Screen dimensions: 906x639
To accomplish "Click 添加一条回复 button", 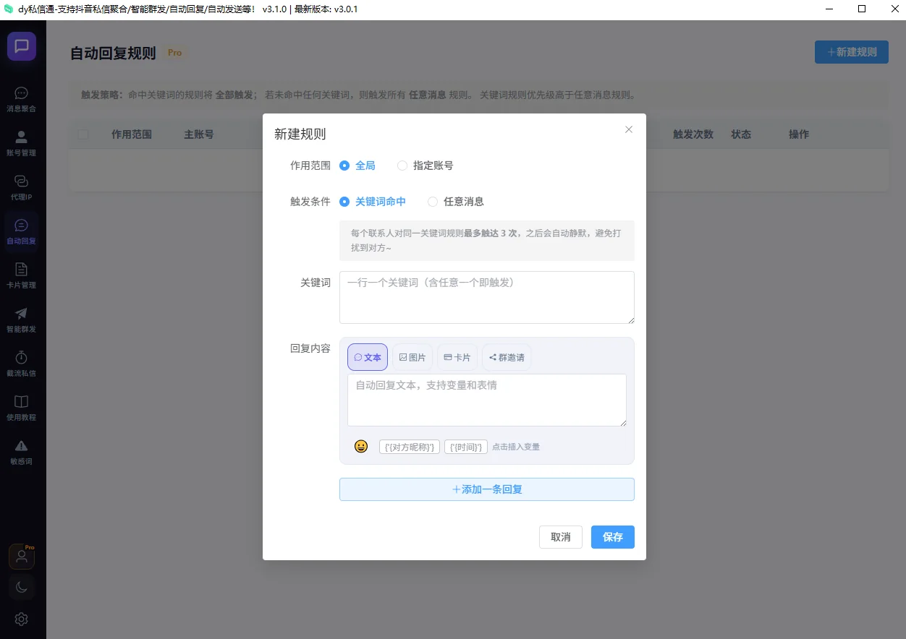I will pyautogui.click(x=487, y=489).
